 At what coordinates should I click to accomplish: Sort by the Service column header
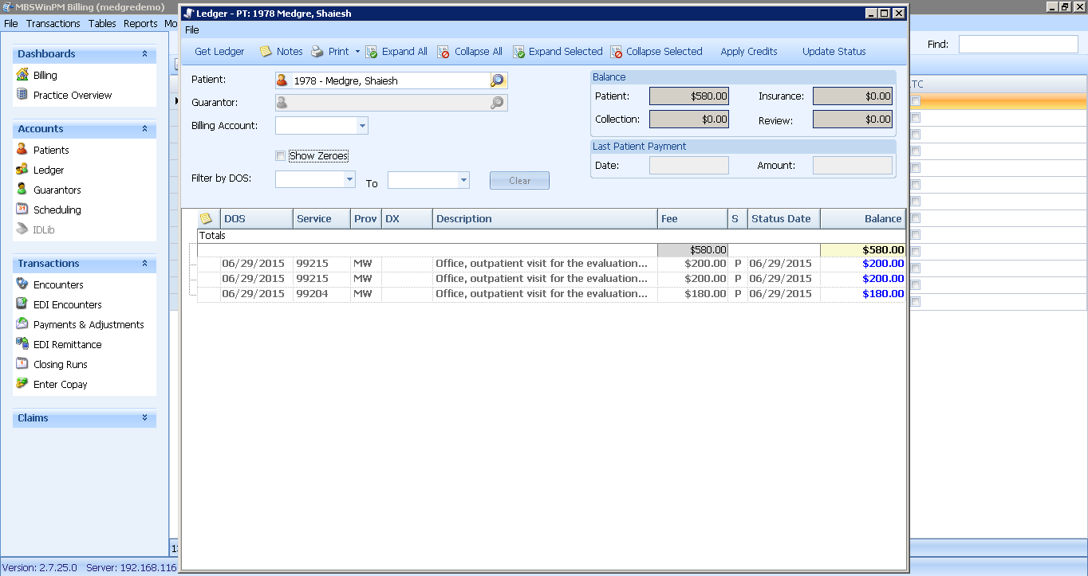point(322,218)
